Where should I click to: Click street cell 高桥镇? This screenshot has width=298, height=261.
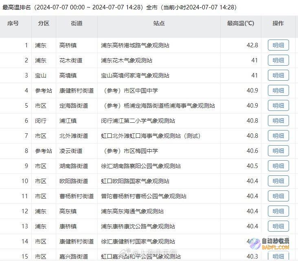68,45
